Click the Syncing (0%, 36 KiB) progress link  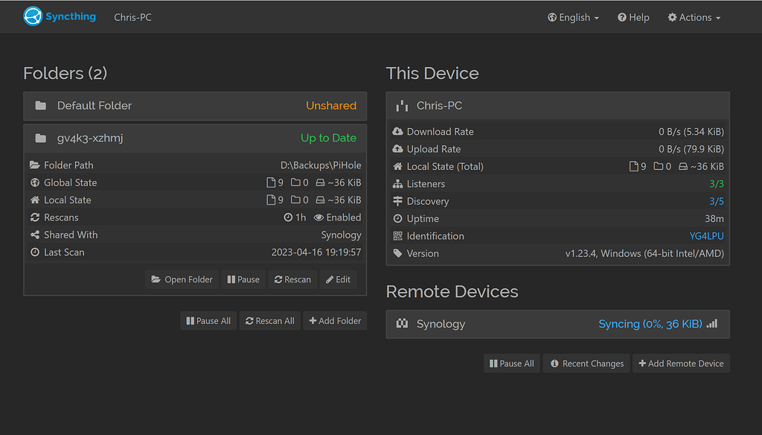(649, 323)
